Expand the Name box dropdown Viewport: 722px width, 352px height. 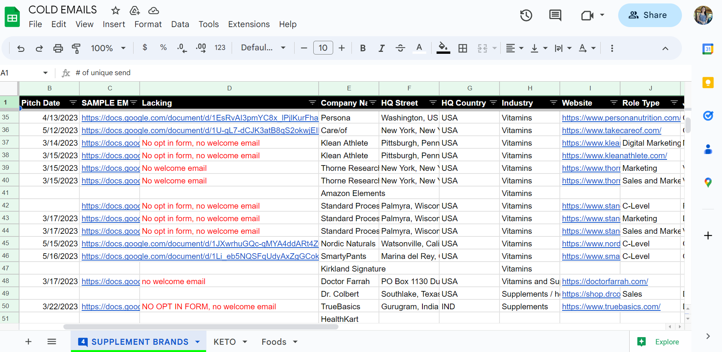45,73
